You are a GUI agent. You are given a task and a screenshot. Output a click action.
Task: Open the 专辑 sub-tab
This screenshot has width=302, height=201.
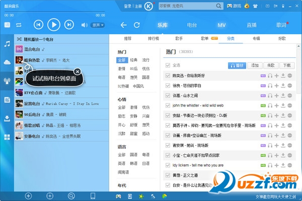point(256,39)
